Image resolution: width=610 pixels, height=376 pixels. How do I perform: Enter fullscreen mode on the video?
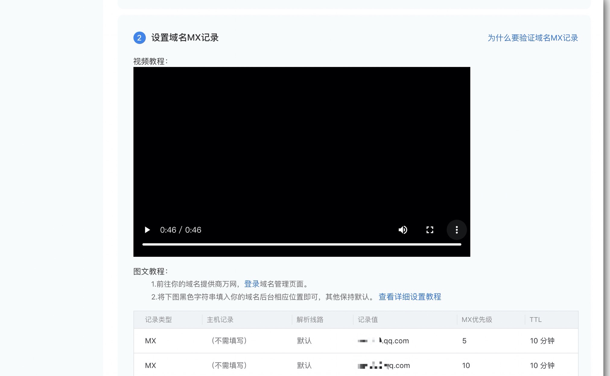point(430,230)
